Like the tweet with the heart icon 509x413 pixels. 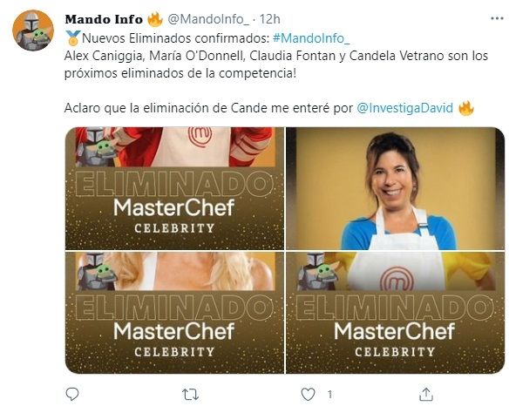[308, 395]
